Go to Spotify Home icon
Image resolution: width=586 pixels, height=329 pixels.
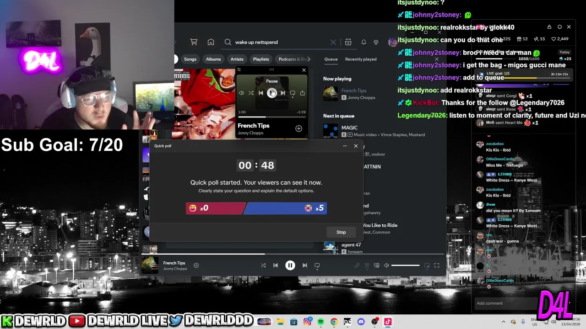(211, 42)
